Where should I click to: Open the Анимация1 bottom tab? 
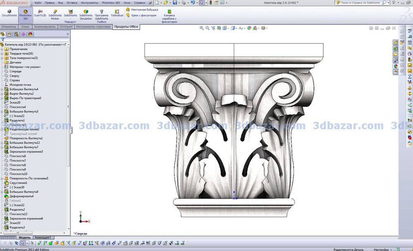[43, 237]
